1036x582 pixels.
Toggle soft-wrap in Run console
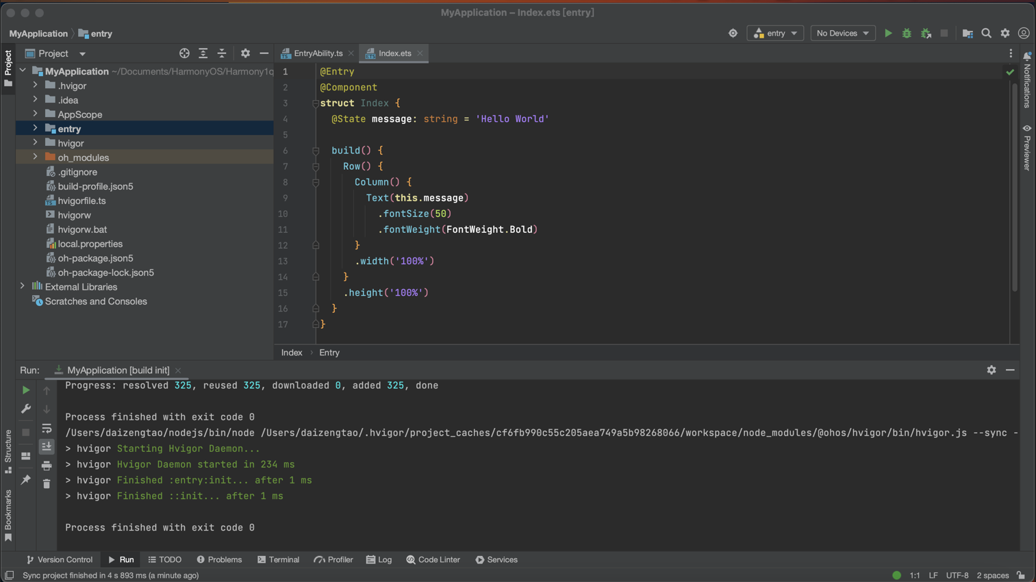click(x=47, y=429)
